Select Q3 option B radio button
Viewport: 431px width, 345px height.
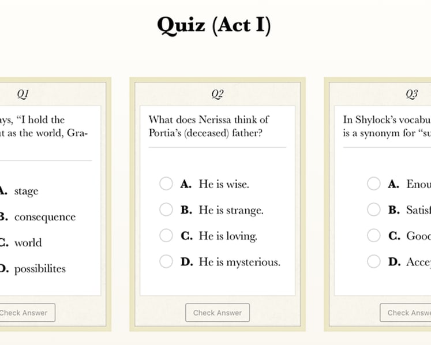point(373,209)
